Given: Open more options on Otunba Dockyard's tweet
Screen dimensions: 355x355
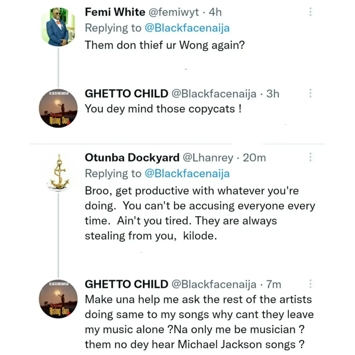Looking at the screenshot, I should [310, 157].
